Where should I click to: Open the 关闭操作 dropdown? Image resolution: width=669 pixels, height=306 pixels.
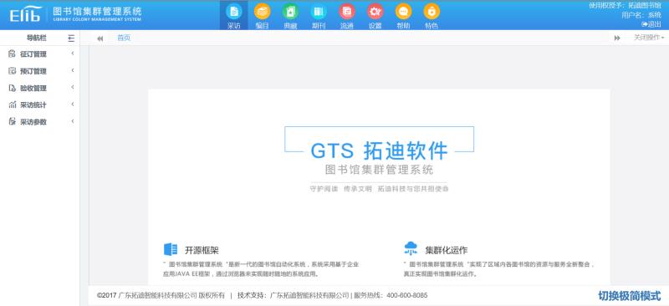tap(649, 38)
